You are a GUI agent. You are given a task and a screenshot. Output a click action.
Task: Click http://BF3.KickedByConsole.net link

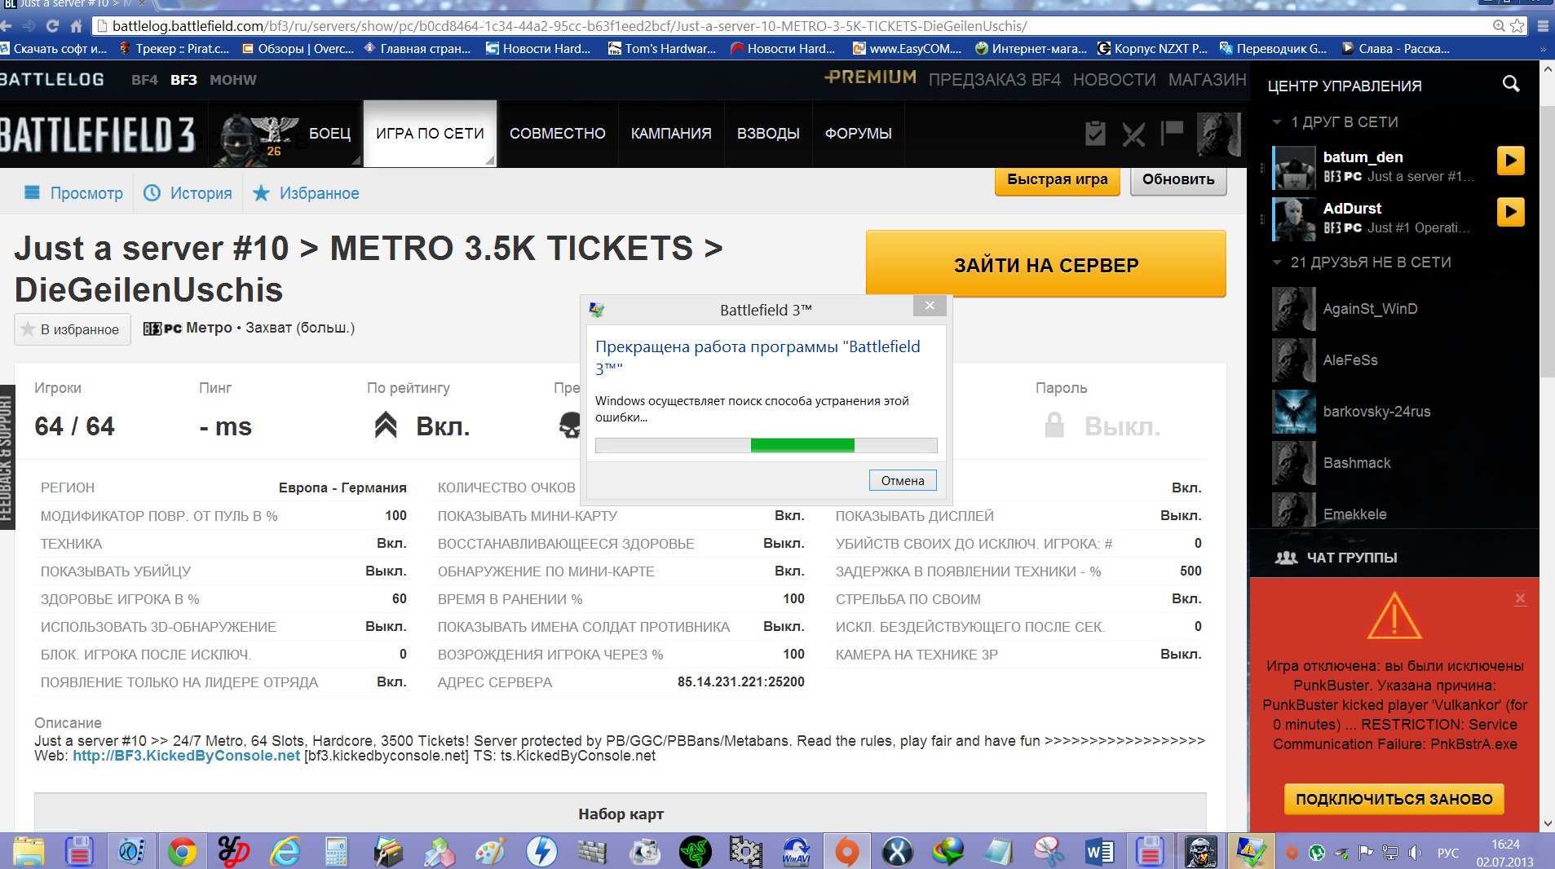click(186, 756)
